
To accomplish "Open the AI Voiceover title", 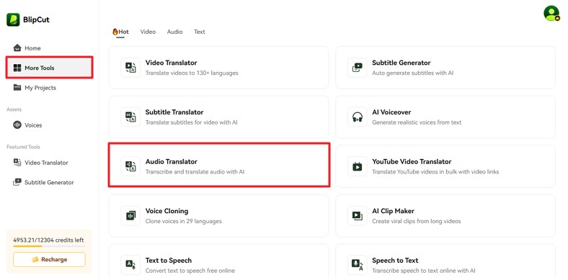I will (391, 112).
